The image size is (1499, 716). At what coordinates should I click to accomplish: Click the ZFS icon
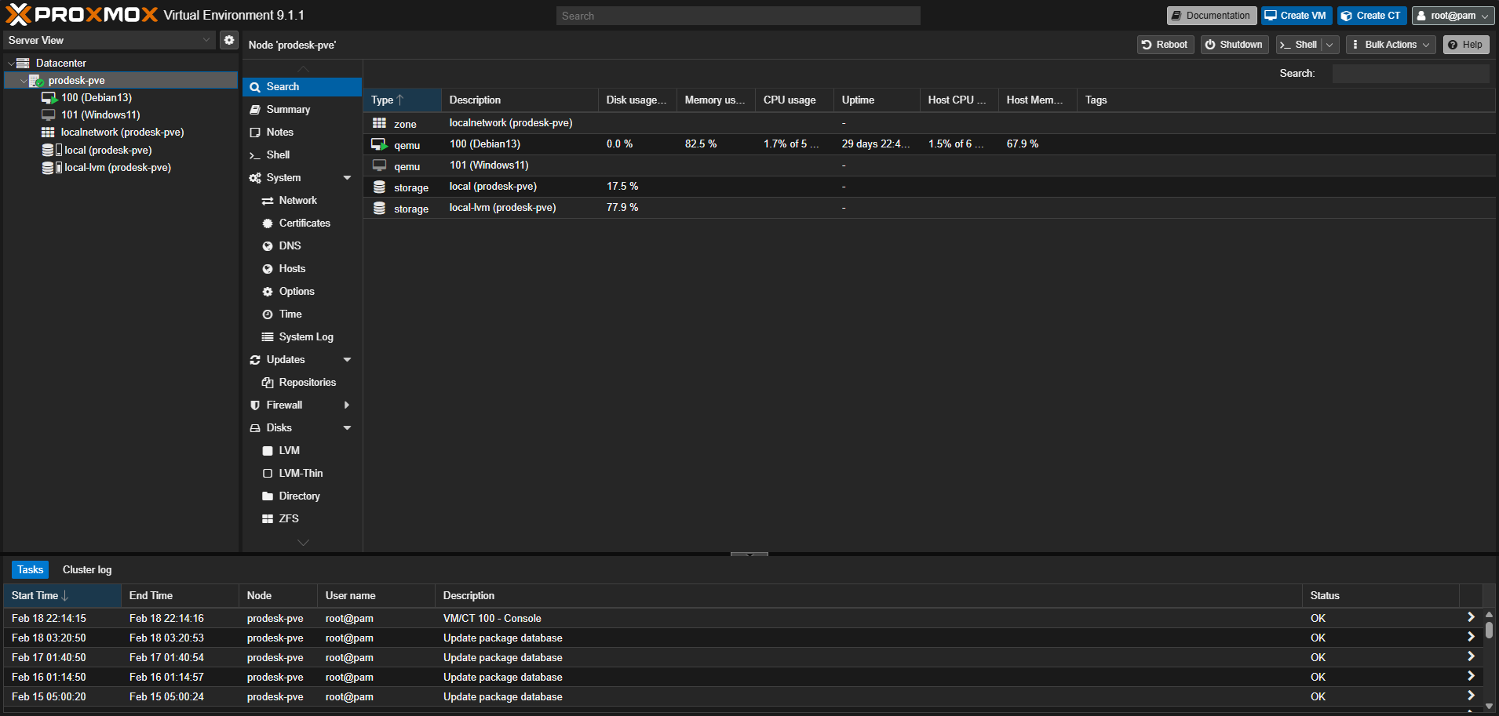pos(268,519)
